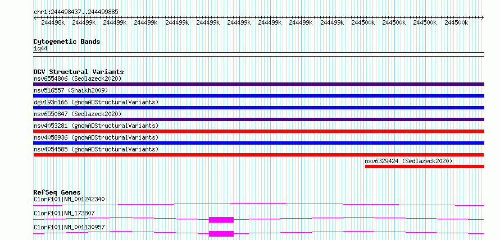
Task: Open the nsv6550847 (Sedlazeck2020) variant label
Action: click(x=78, y=114)
